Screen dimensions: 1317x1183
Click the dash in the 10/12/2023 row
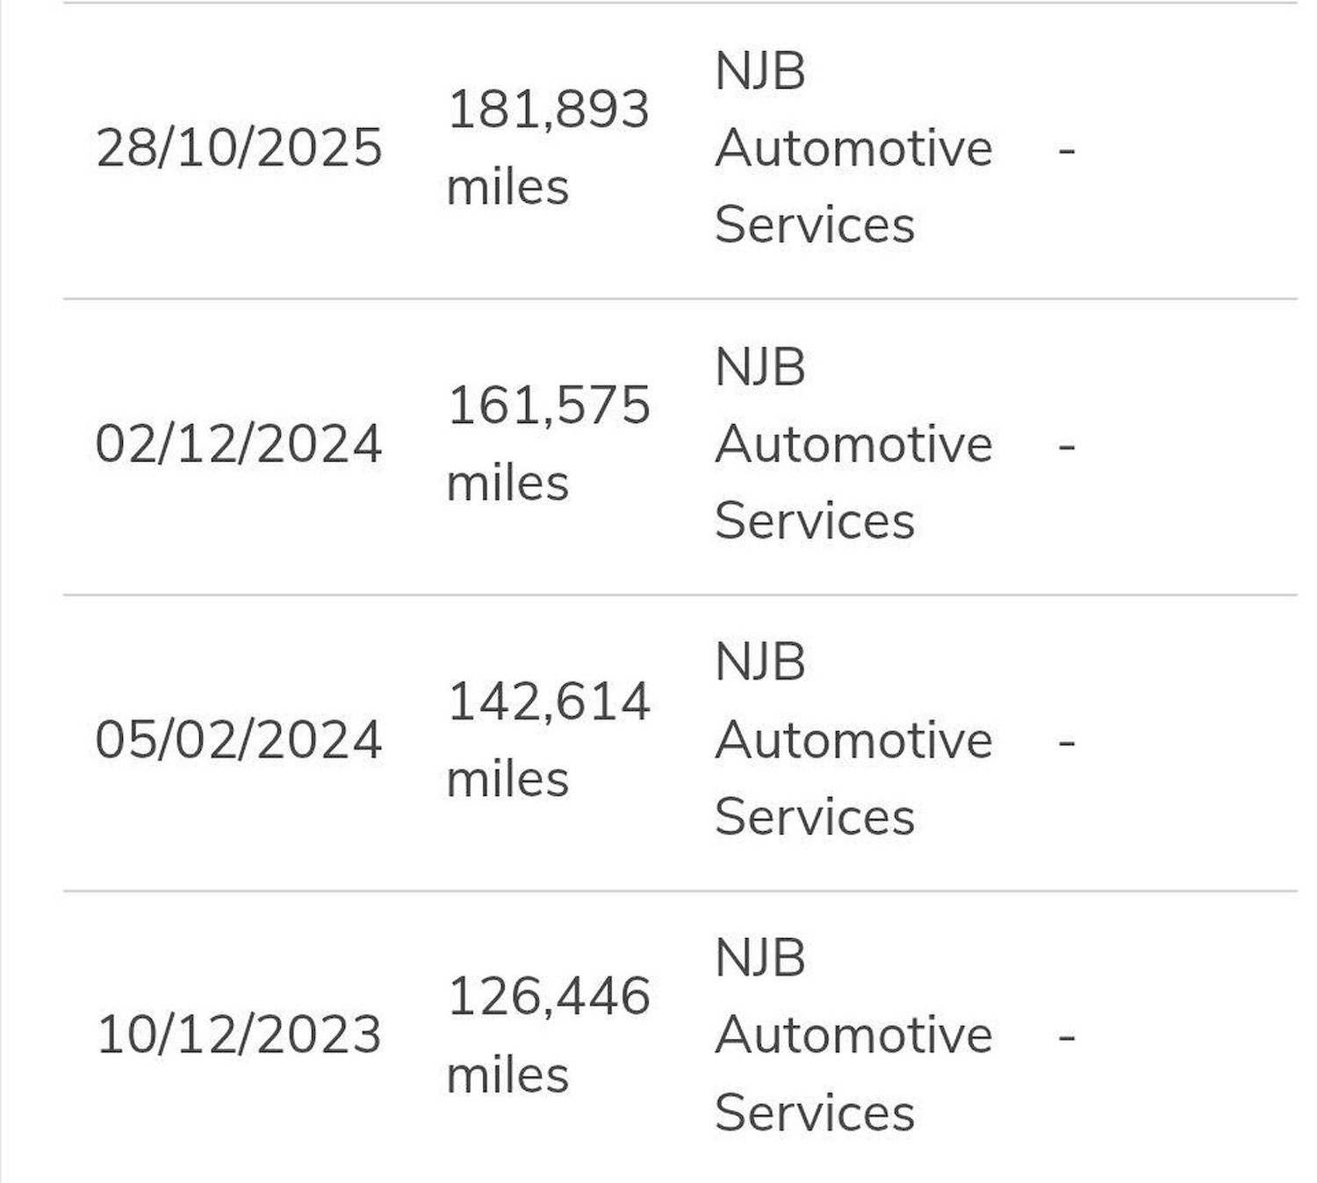point(1067,1038)
